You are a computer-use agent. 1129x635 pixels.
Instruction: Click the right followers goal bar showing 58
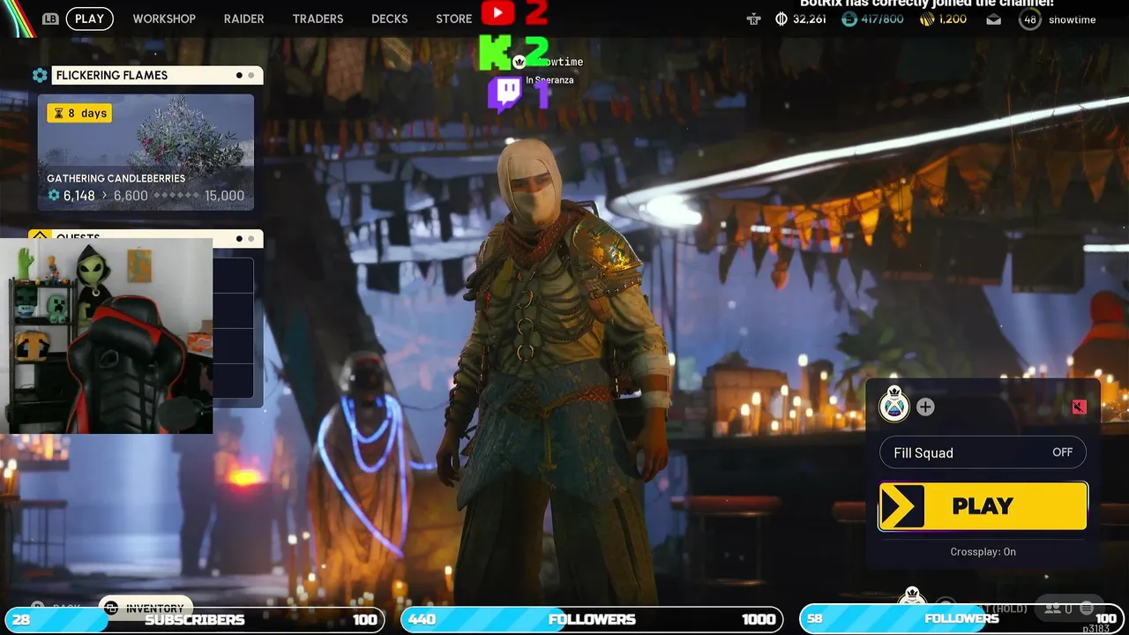(x=962, y=619)
